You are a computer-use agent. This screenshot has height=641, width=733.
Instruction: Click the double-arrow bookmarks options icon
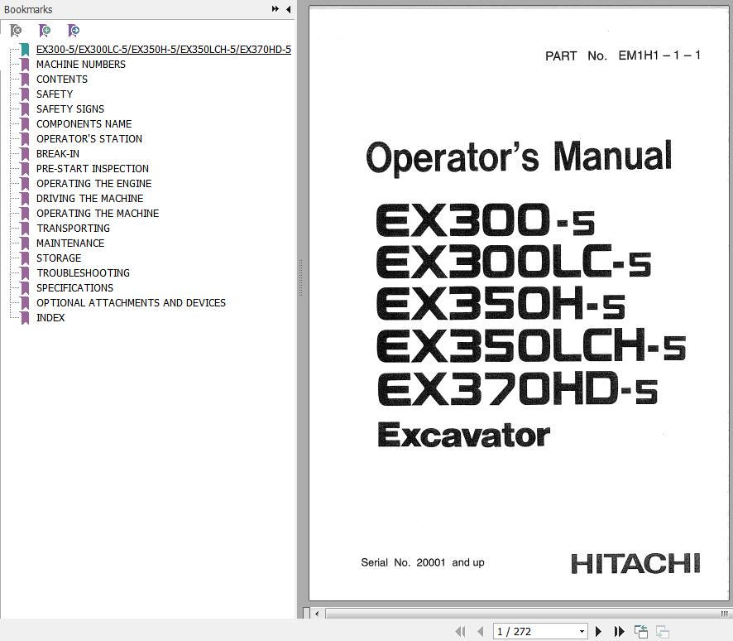pyautogui.click(x=275, y=9)
